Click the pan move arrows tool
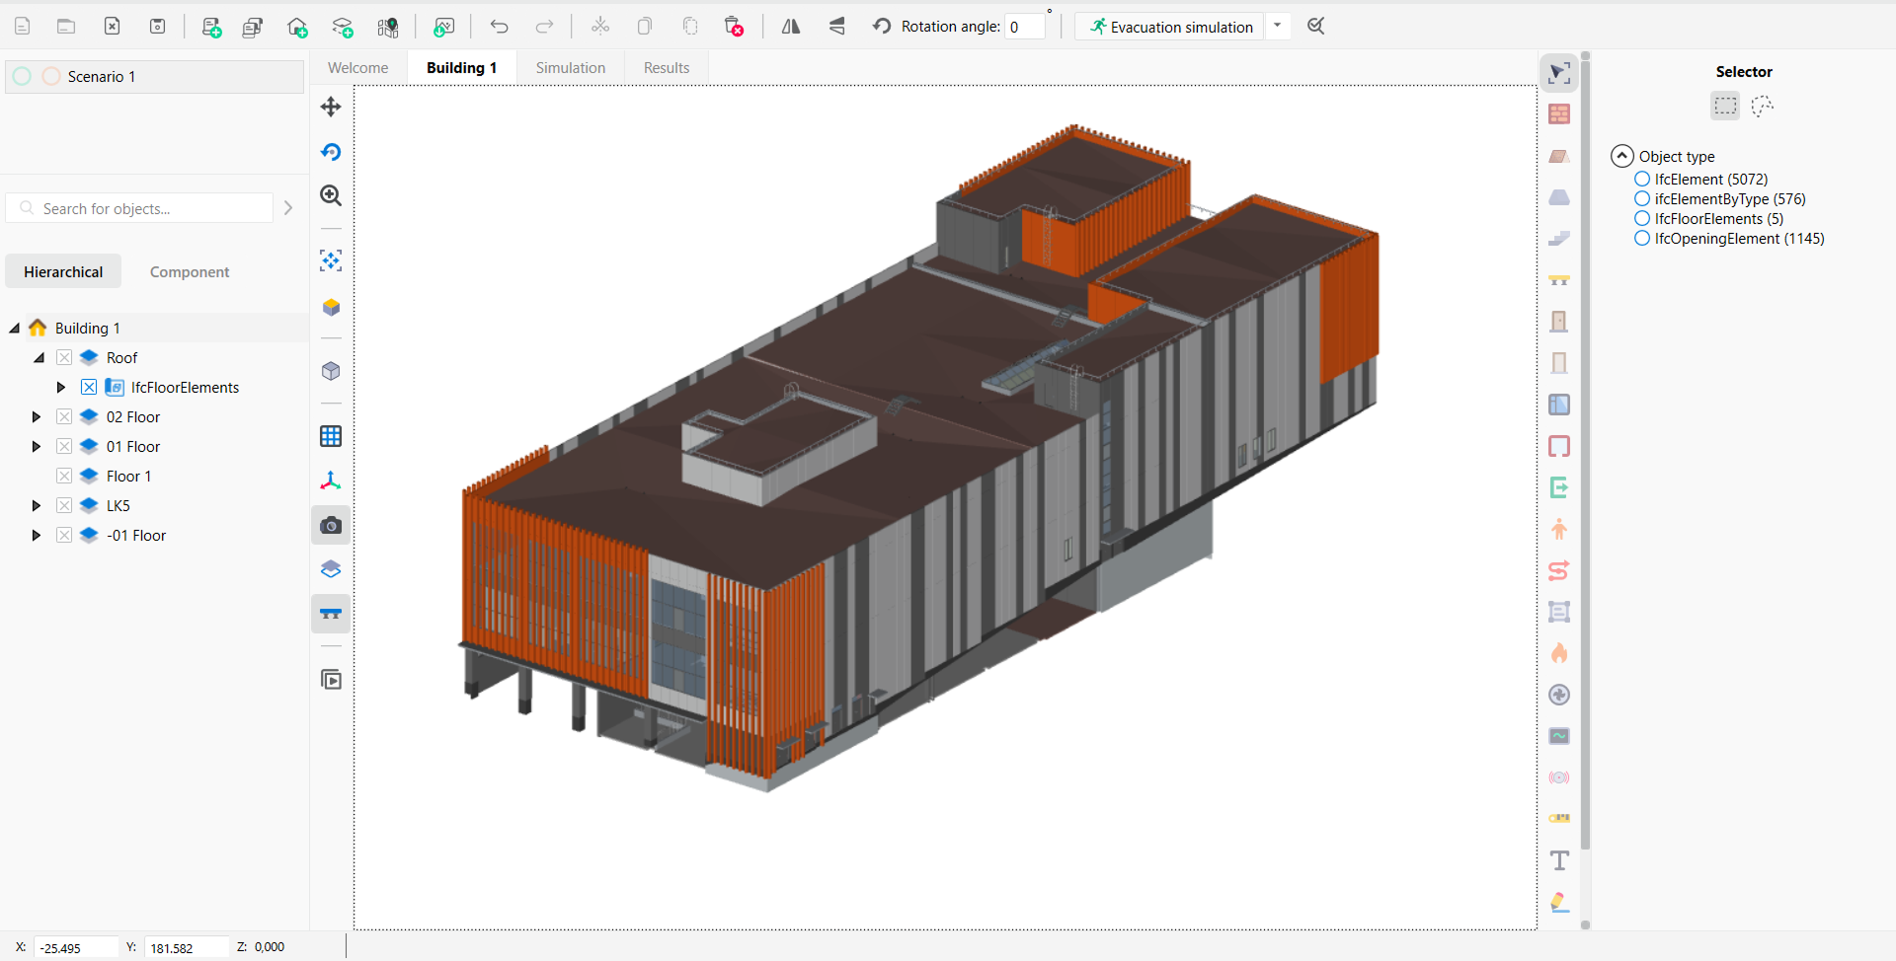Image resolution: width=1896 pixels, height=961 pixels. (x=331, y=107)
